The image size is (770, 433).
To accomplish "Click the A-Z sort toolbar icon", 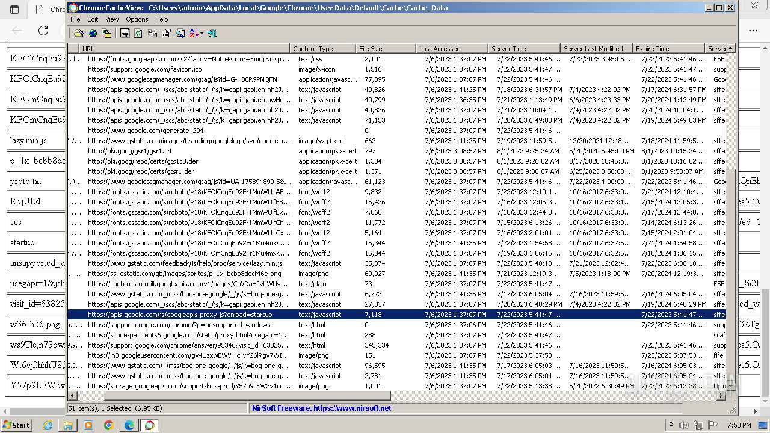I will [x=194, y=34].
